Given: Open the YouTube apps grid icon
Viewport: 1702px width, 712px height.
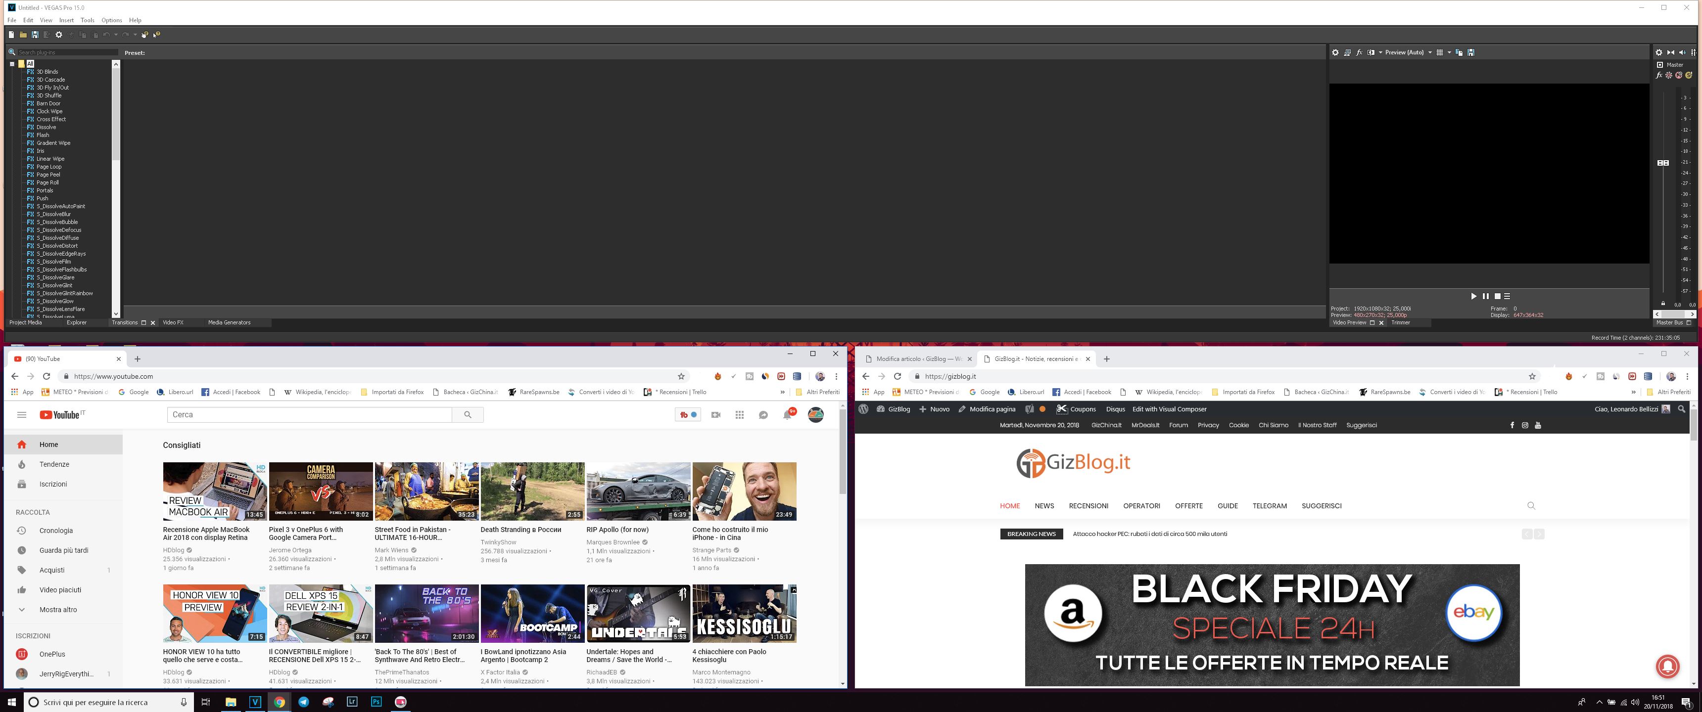Looking at the screenshot, I should (739, 415).
